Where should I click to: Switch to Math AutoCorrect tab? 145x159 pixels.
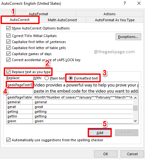click(x=62, y=20)
